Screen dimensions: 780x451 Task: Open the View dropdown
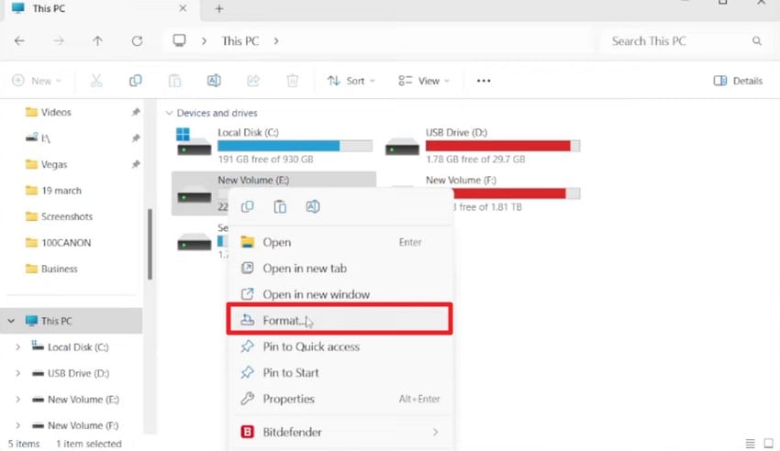tap(424, 81)
